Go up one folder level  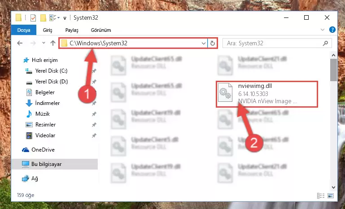pos(53,43)
